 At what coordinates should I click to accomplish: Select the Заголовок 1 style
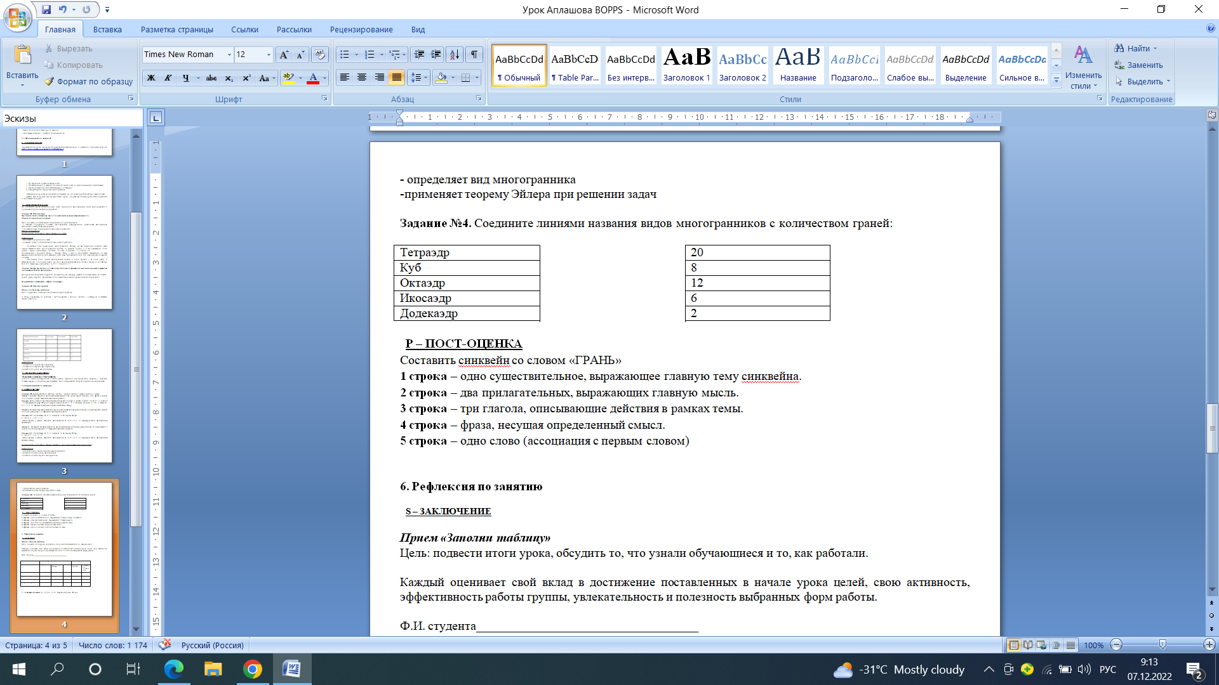click(x=686, y=65)
